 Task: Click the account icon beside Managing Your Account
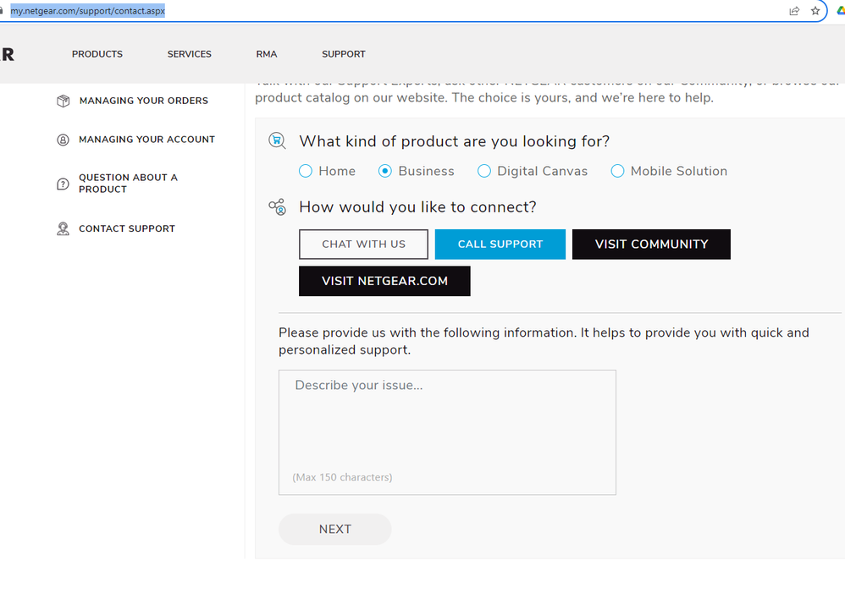coord(63,140)
